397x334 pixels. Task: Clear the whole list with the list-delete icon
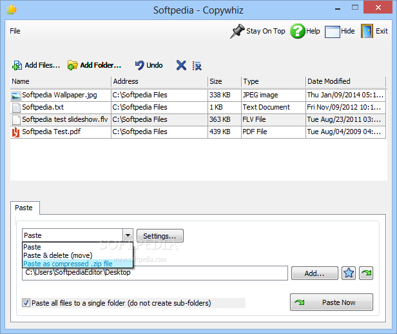tap(197, 66)
